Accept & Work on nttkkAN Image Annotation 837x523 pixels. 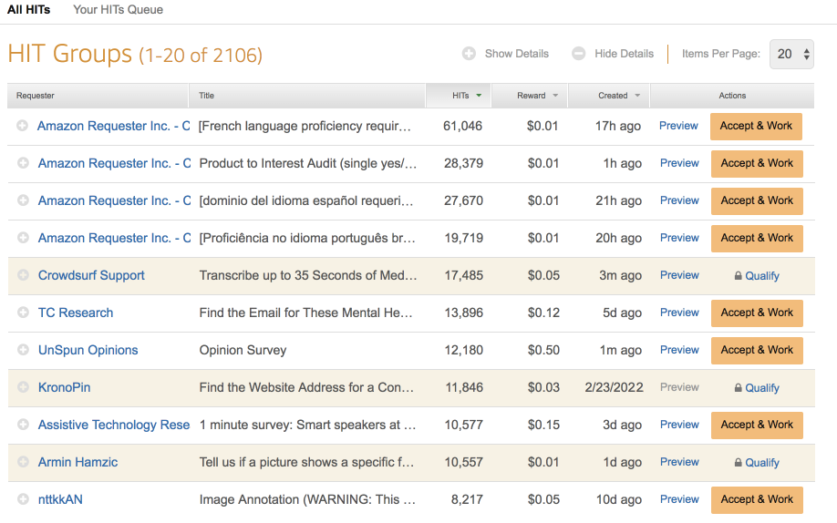coord(757,500)
